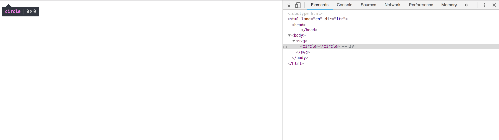Collapse the svg element node
Viewport: 499px width, 140px height.
[x=294, y=41]
